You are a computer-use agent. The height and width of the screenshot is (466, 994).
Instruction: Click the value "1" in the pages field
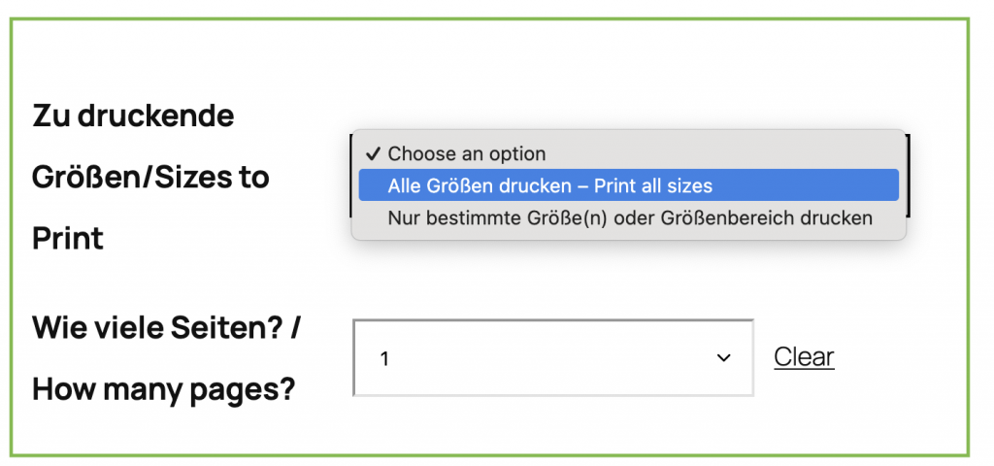(x=384, y=359)
